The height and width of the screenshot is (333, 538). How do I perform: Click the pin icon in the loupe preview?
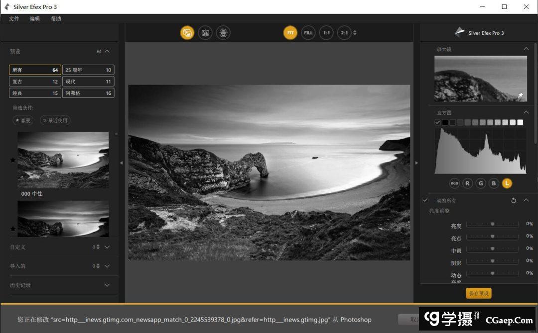click(x=521, y=95)
